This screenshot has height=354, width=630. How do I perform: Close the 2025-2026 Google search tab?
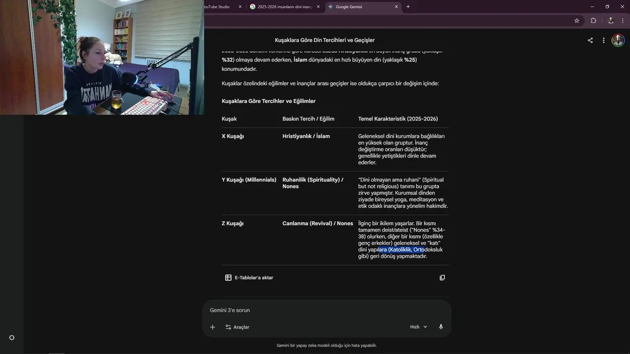click(318, 7)
